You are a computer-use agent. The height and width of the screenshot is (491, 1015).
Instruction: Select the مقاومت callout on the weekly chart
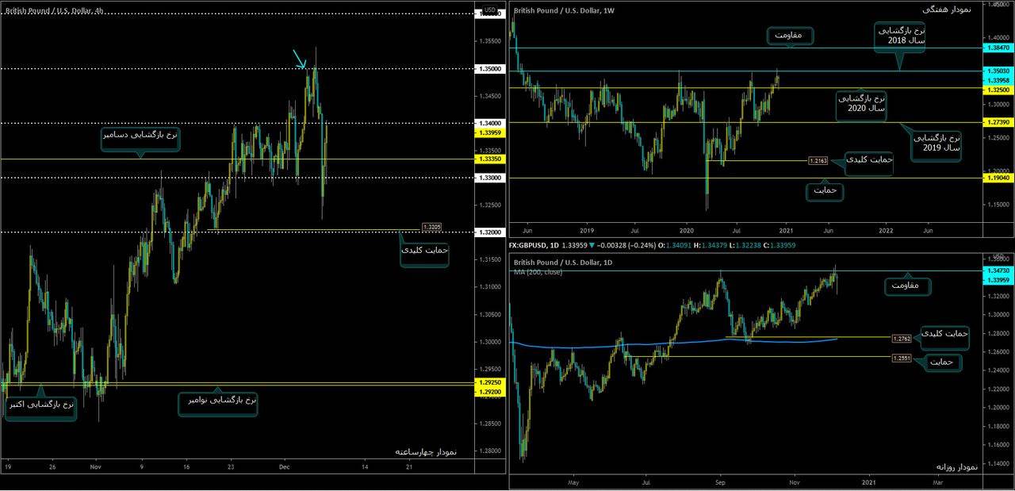point(790,36)
